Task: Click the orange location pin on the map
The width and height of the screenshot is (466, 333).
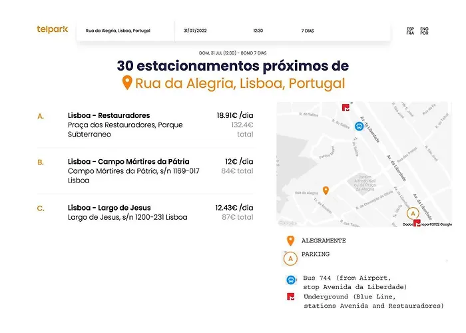Action: (x=326, y=190)
